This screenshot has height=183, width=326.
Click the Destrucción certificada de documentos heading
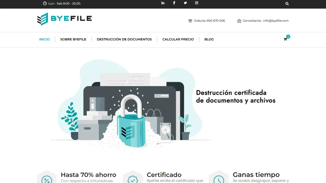236,97
